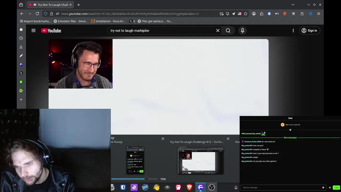Switch to Try Not To Laugh tab
The width and height of the screenshot is (341, 192).
coord(50,5)
